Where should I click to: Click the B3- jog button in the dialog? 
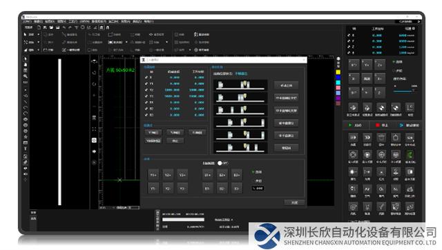pos(236,189)
